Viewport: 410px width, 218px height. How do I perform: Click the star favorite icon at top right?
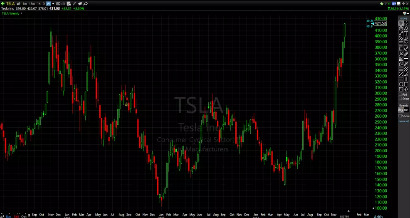pos(382,3)
